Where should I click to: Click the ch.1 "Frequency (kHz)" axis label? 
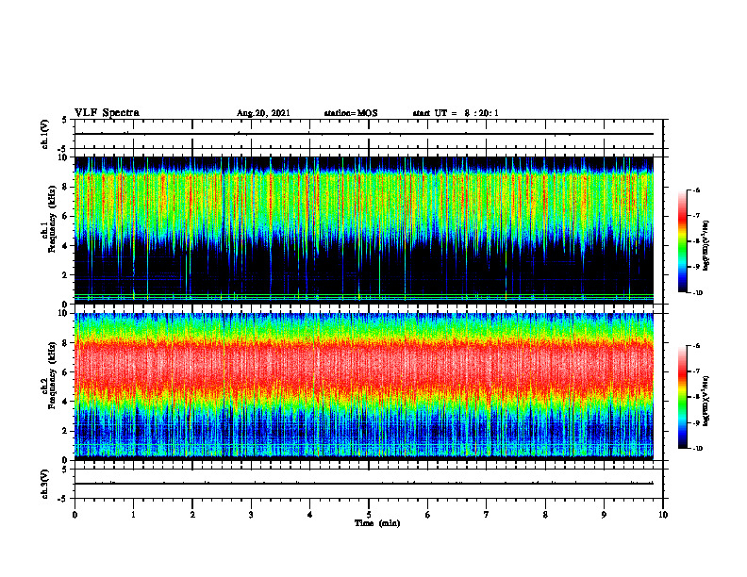click(x=52, y=217)
